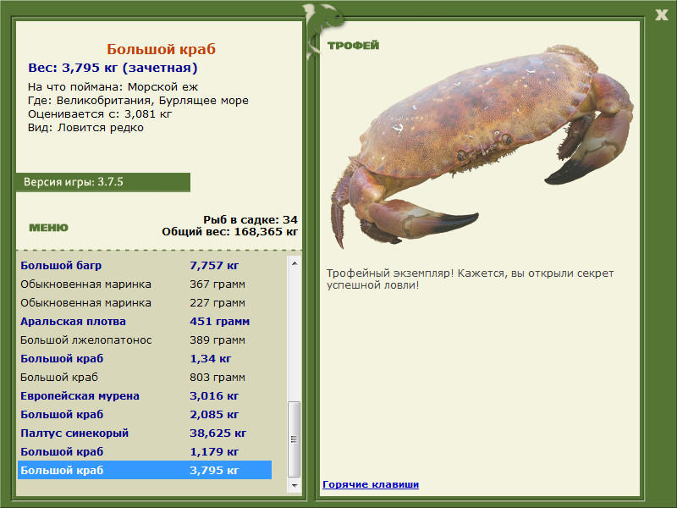677x508 pixels.
Task: Click the Вес: 3,795 кг (зачетная) text
Action: (x=113, y=68)
